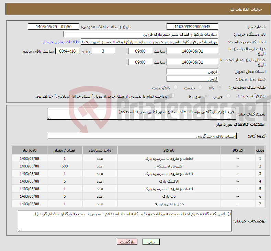The image size is (271, 251).
Task: Click the request creator name field
Action: (149, 42)
